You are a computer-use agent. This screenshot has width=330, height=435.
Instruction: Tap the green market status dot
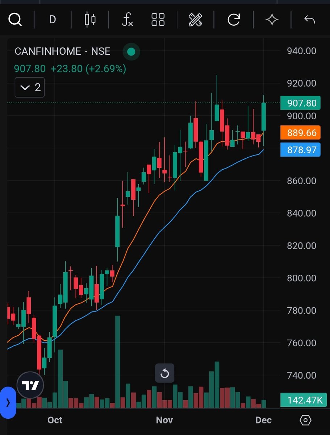coord(131,52)
